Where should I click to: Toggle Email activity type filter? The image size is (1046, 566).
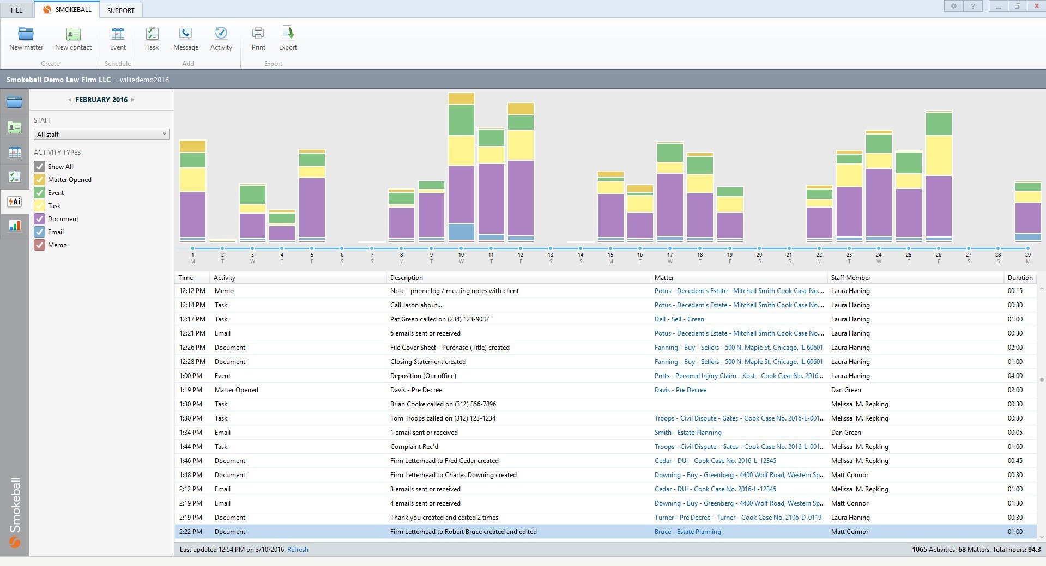click(x=39, y=232)
